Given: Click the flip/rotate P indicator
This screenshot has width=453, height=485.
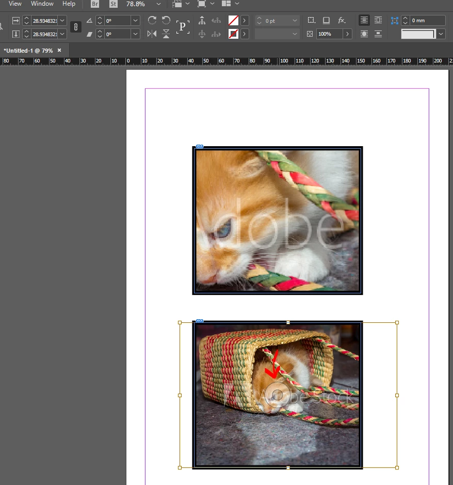Looking at the screenshot, I should coord(183,27).
